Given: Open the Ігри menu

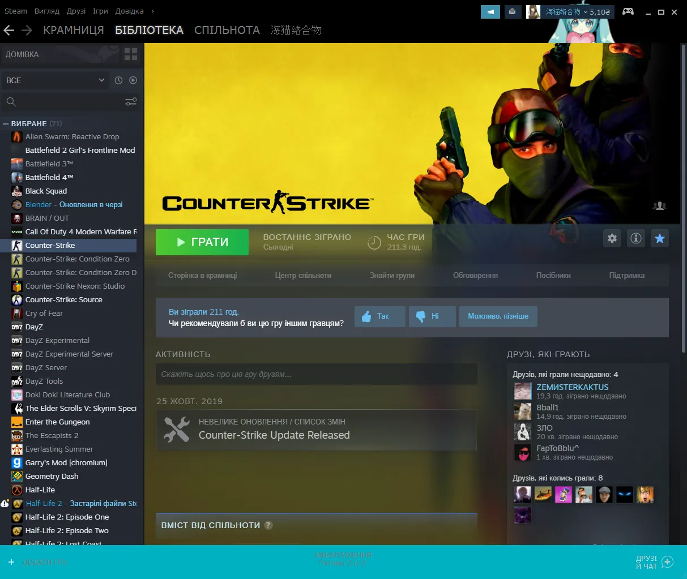Looking at the screenshot, I should [x=100, y=11].
